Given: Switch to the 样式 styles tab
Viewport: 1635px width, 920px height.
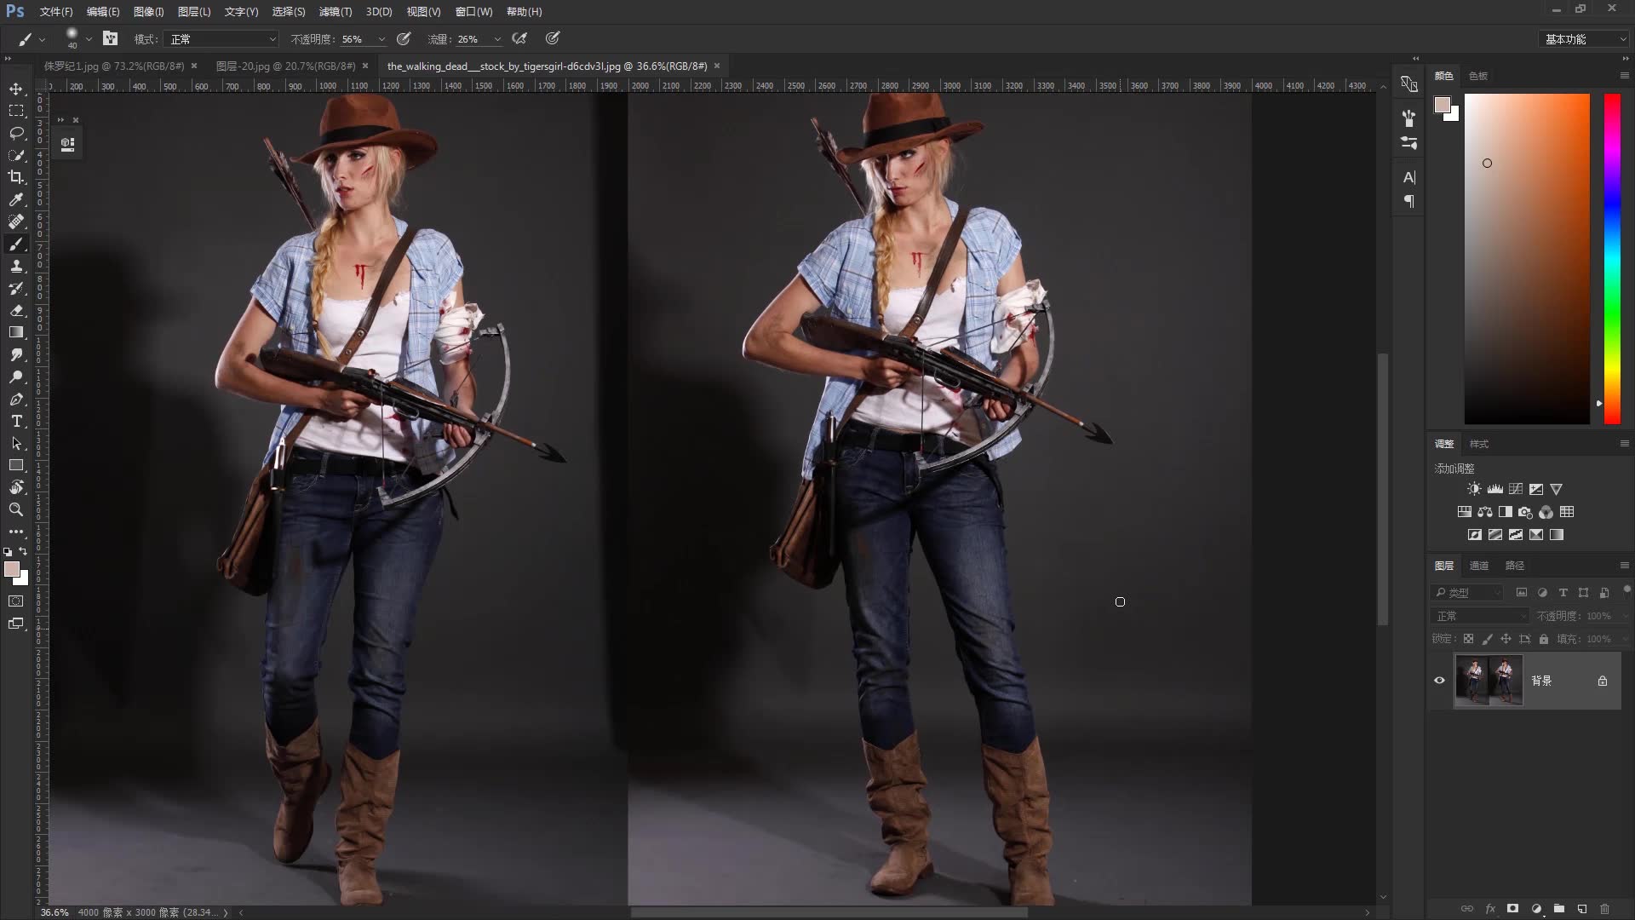Looking at the screenshot, I should pos(1479,444).
